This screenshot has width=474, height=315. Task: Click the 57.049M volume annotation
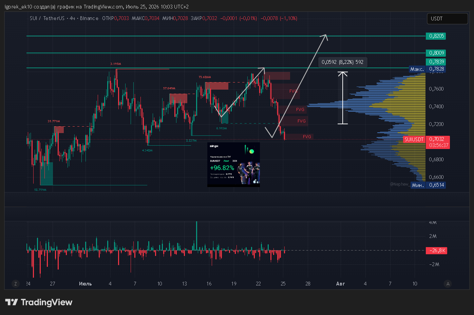click(169, 88)
